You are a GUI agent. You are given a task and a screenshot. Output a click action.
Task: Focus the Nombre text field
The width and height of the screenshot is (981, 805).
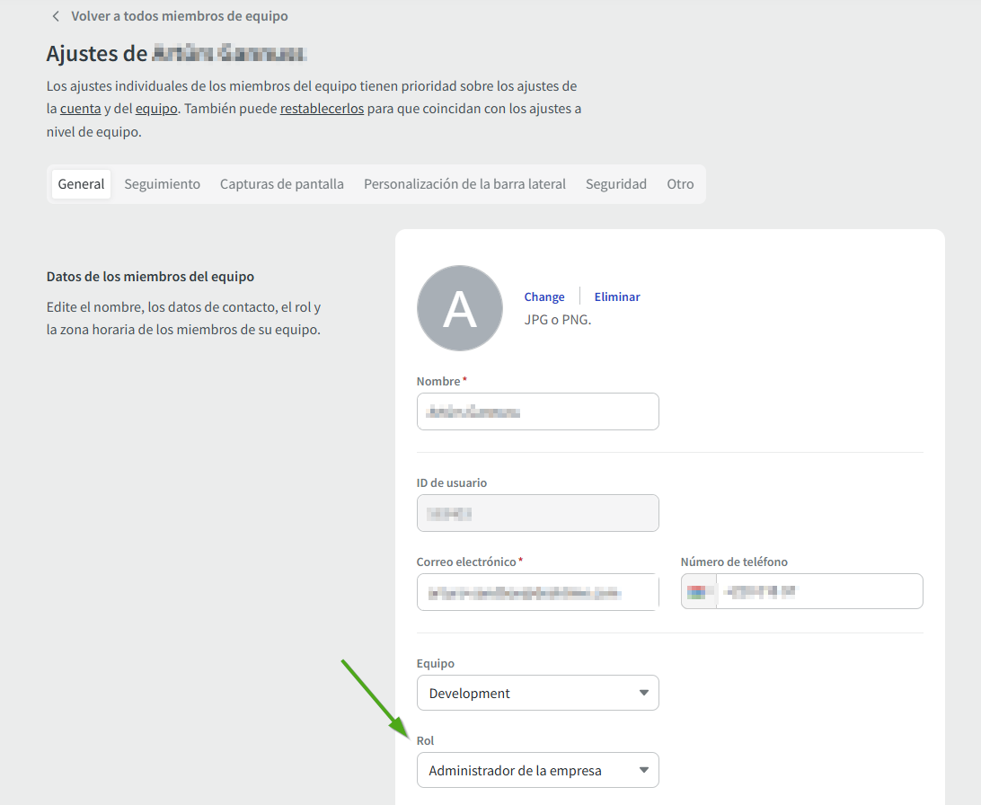click(x=537, y=411)
